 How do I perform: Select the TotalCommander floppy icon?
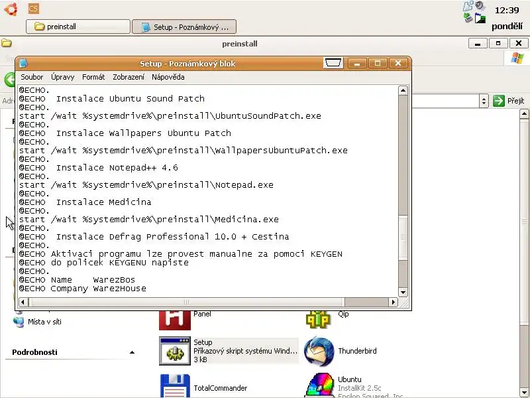tap(175, 386)
